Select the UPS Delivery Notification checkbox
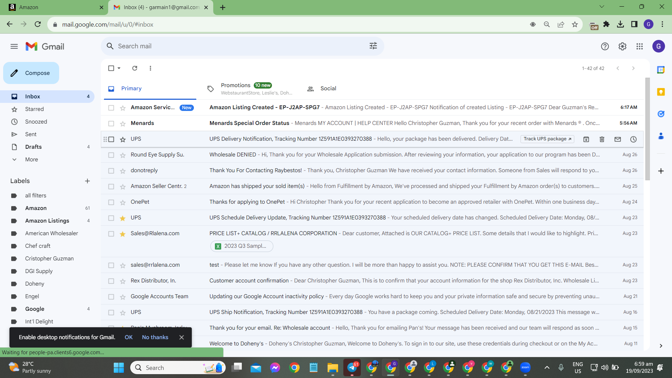Screen dimensions: 672x378 pyautogui.click(x=111, y=139)
